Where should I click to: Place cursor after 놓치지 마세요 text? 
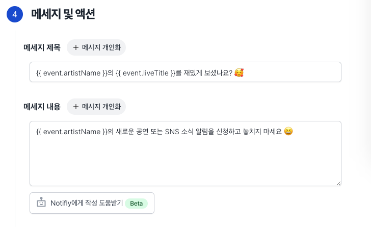coord(283,132)
